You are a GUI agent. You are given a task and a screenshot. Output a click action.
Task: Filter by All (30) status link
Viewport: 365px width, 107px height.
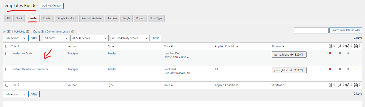pyautogui.click(x=7, y=31)
